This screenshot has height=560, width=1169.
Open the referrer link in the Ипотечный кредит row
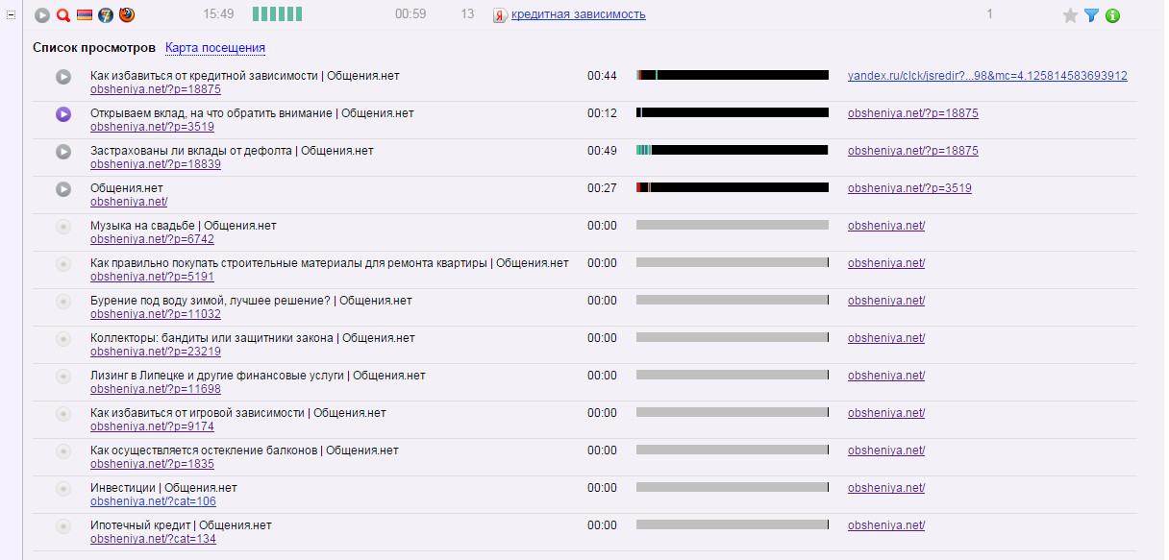886,525
